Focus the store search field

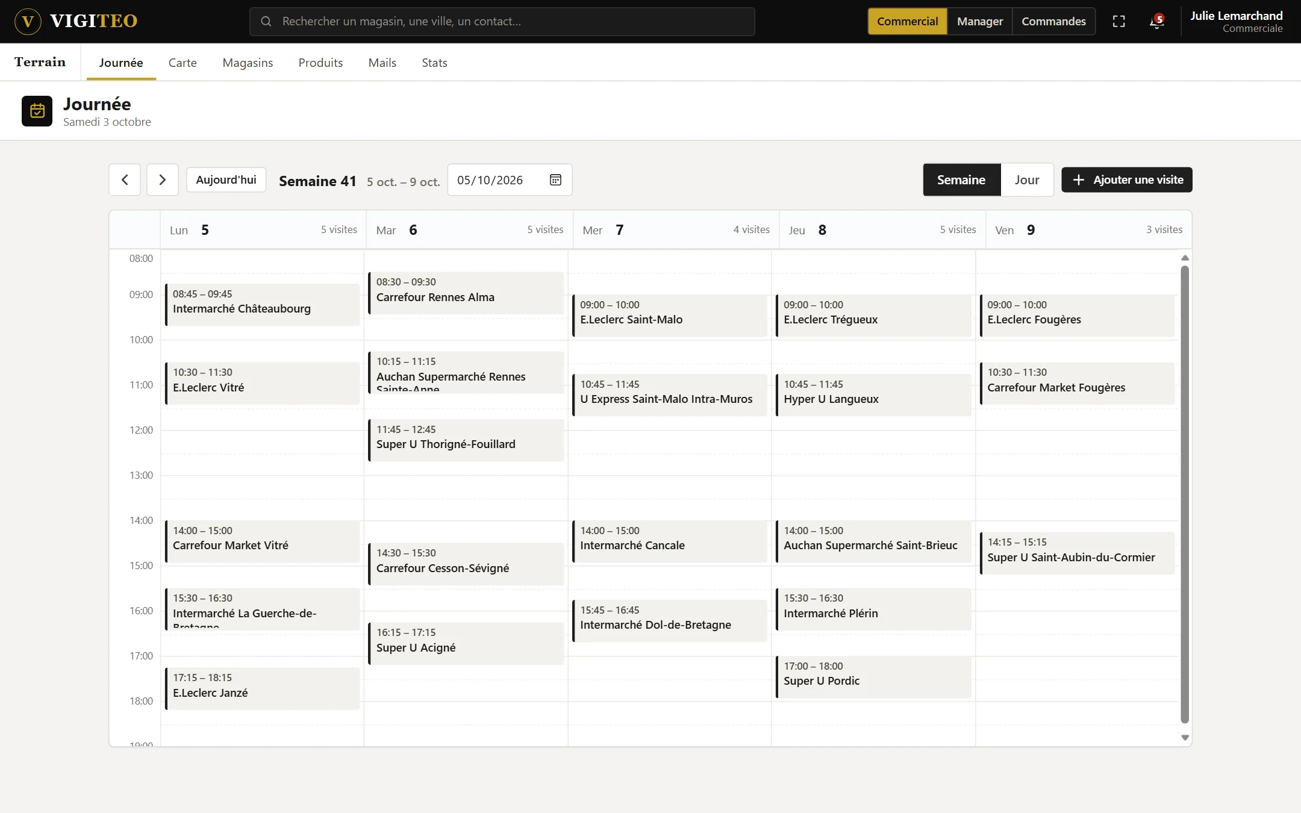502,22
